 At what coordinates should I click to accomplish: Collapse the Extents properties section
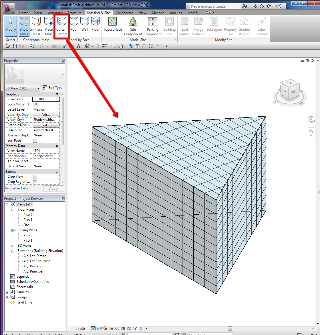tap(57, 172)
